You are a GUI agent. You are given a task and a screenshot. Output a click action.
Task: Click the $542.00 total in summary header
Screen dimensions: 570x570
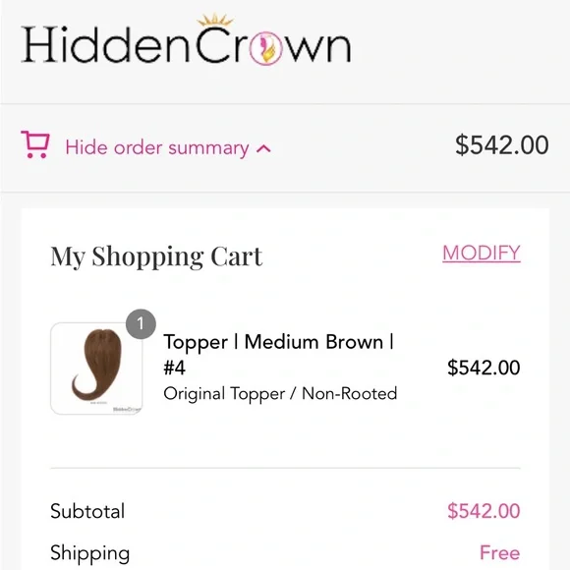pos(501,145)
